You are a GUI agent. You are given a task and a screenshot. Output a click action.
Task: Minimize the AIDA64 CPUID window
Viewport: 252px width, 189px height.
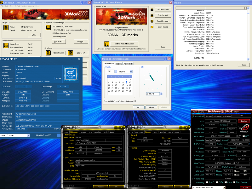coord(72,59)
